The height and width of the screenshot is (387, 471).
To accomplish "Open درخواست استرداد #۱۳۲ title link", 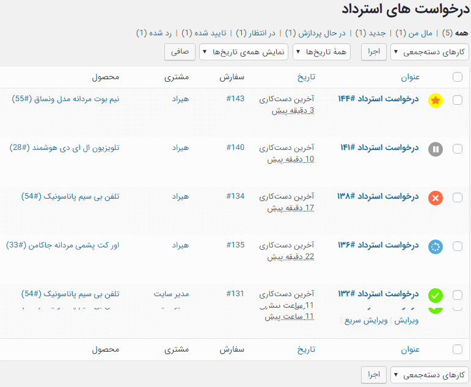I will [378, 294].
